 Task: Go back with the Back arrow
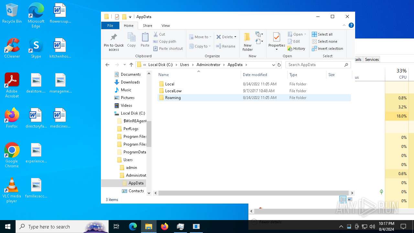(x=107, y=65)
